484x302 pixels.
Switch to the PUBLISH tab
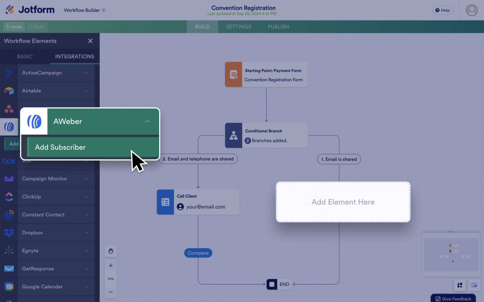(x=278, y=27)
